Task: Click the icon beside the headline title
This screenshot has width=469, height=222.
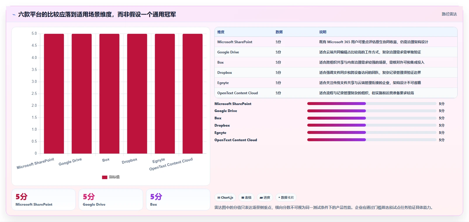Action: coord(14,15)
